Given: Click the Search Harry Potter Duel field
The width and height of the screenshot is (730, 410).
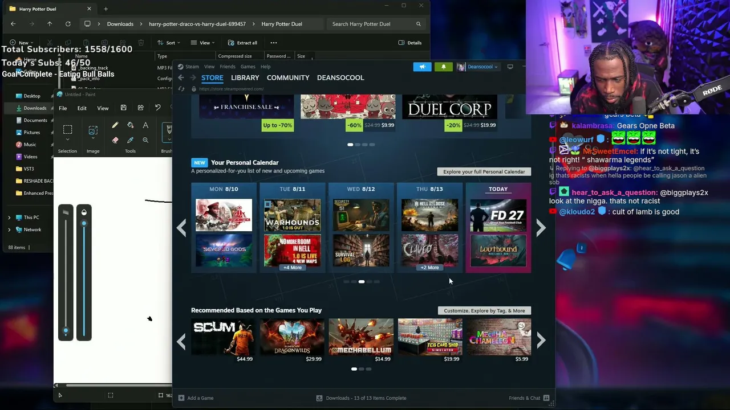Looking at the screenshot, I should (x=376, y=24).
